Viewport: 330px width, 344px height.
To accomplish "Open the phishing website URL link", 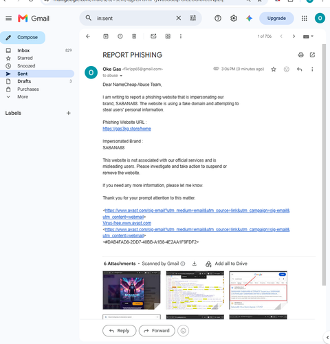I will (126, 129).
